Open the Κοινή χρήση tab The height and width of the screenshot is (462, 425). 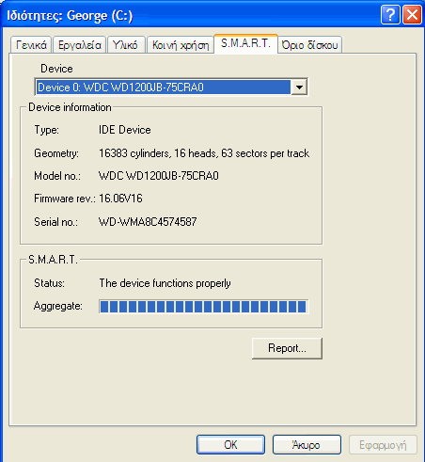[x=181, y=45]
